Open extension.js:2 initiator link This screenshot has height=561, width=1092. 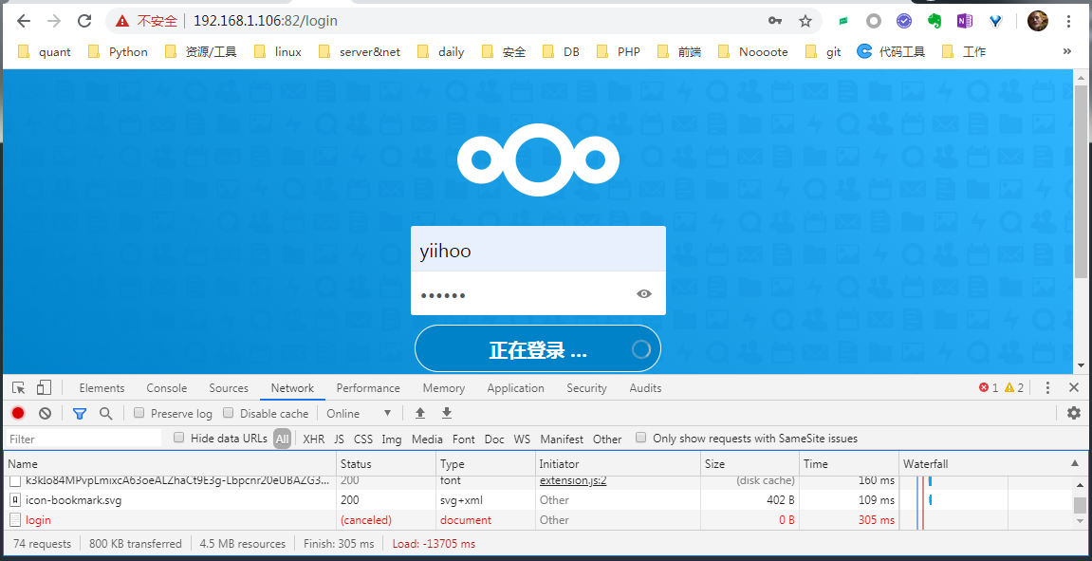[572, 481]
